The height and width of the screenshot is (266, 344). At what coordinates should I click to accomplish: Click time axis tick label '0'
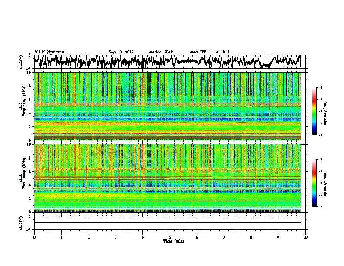tap(34, 237)
